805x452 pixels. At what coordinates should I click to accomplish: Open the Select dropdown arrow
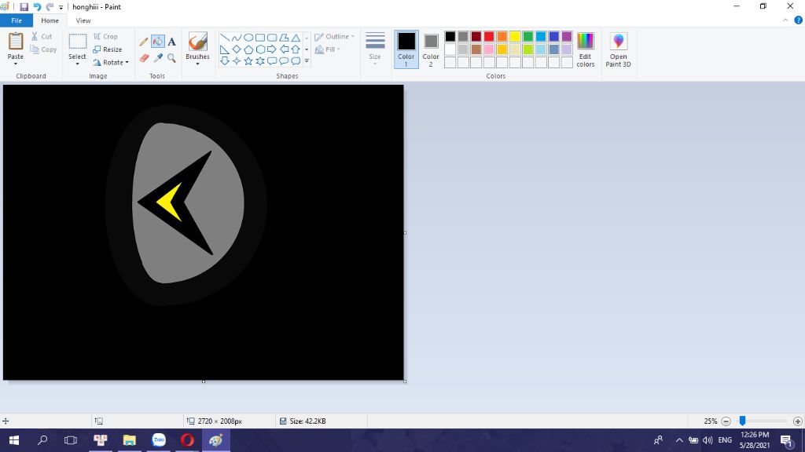coord(78,64)
